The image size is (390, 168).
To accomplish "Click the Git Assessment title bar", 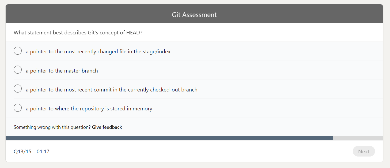I will [x=194, y=15].
